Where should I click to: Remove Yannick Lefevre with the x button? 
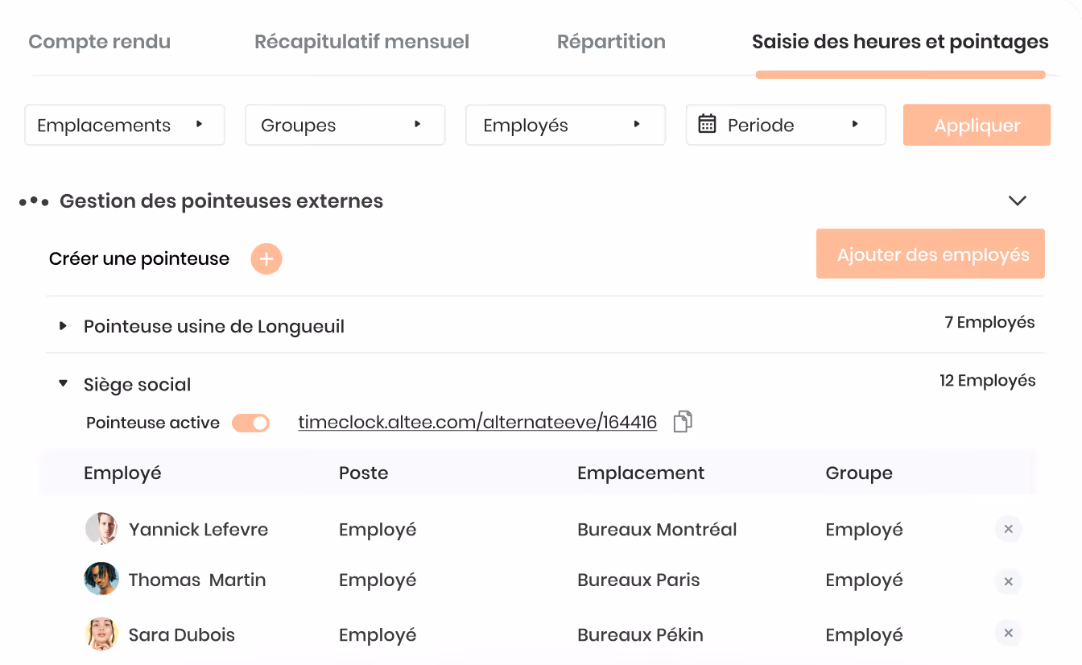coord(1008,529)
